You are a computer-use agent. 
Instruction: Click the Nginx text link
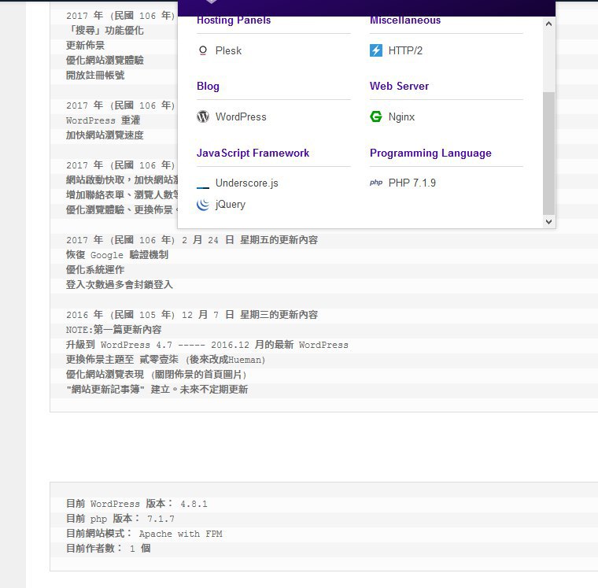(401, 116)
